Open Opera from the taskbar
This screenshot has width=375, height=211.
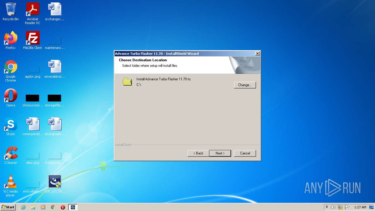(x=63, y=207)
